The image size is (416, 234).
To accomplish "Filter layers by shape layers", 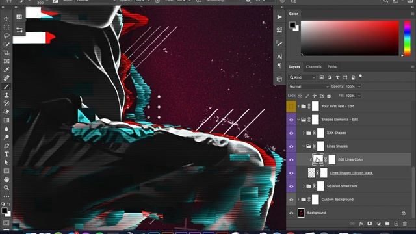I will click(345, 77).
